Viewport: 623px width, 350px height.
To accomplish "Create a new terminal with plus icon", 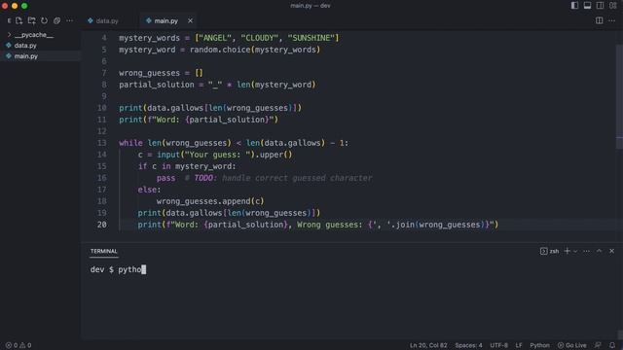I will click(x=568, y=251).
